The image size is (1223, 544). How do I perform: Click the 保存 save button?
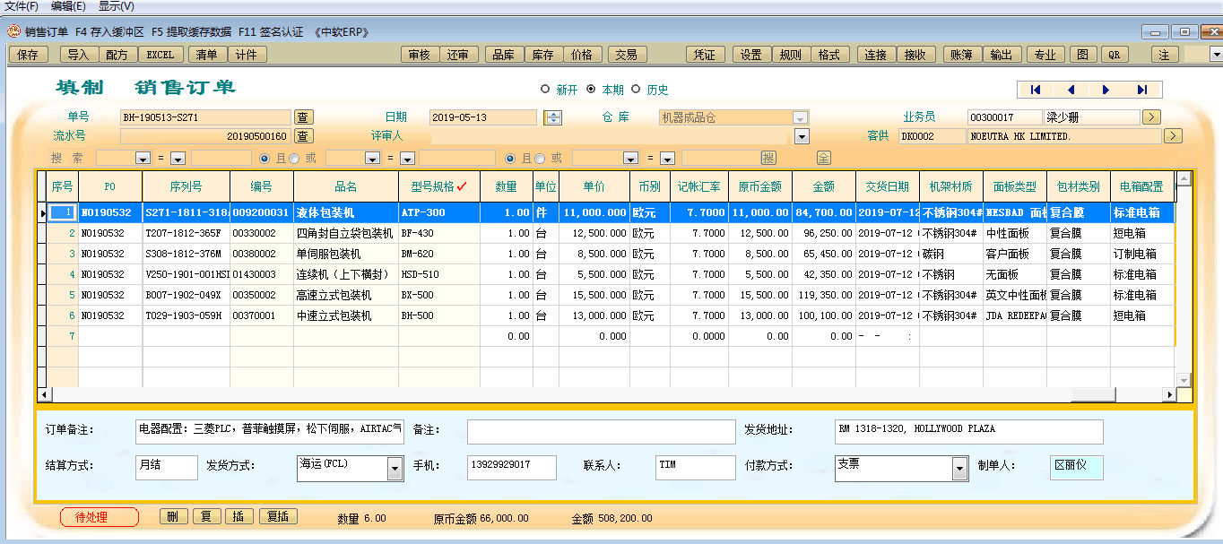[28, 55]
